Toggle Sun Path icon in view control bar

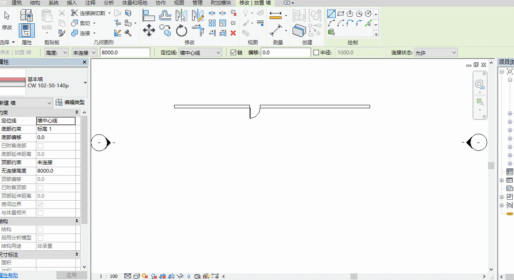coord(145,276)
